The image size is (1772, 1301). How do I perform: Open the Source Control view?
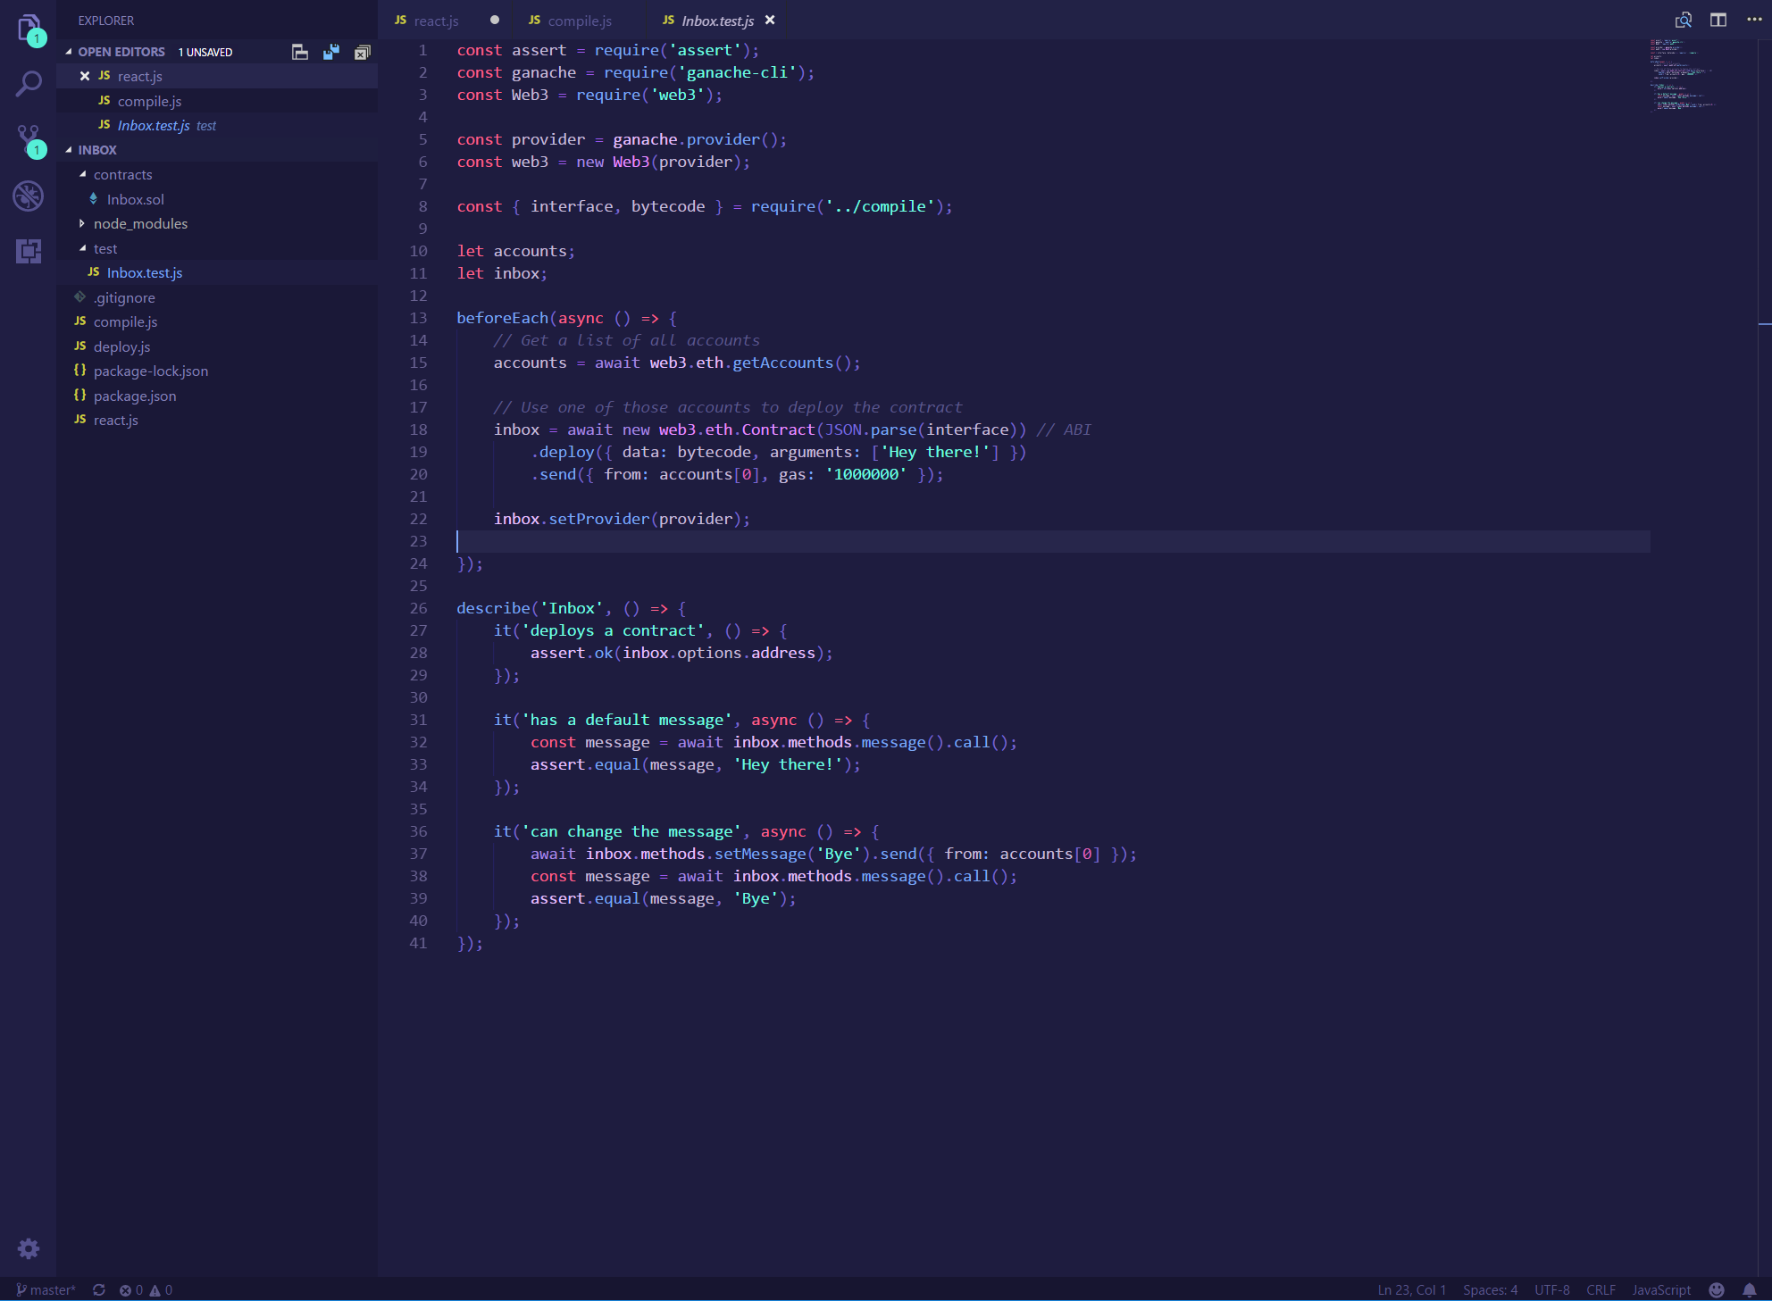[x=29, y=140]
